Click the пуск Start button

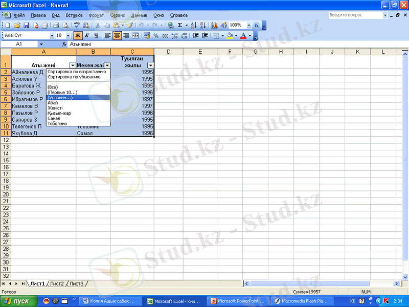[19, 301]
